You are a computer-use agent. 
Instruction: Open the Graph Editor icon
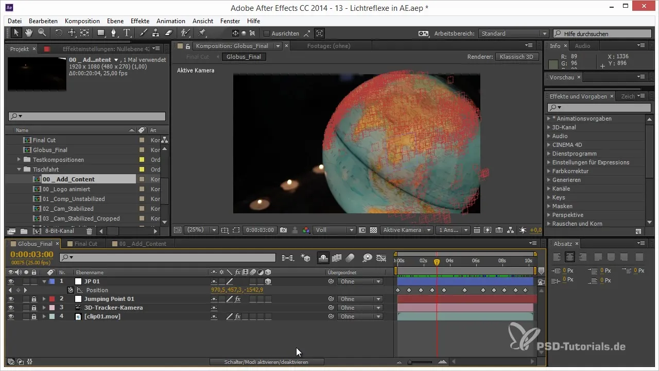(381, 257)
